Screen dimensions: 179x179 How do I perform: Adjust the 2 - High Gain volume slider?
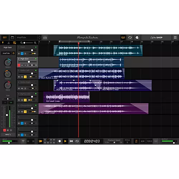tap(28, 62)
